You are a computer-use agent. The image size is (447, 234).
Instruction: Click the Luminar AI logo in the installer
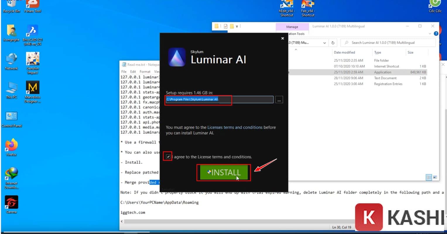coord(177,57)
